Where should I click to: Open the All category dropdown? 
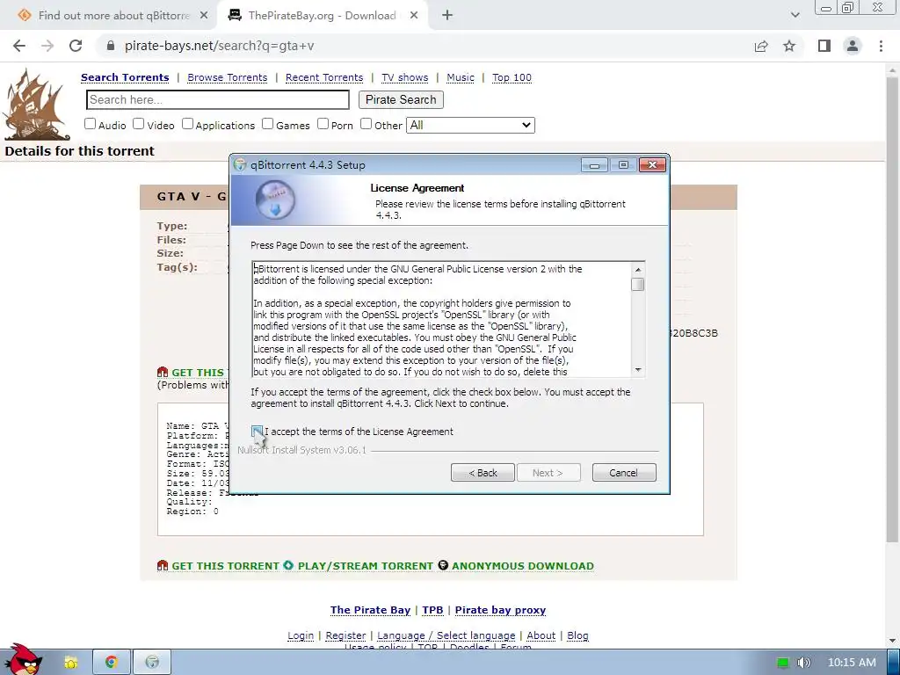471,125
